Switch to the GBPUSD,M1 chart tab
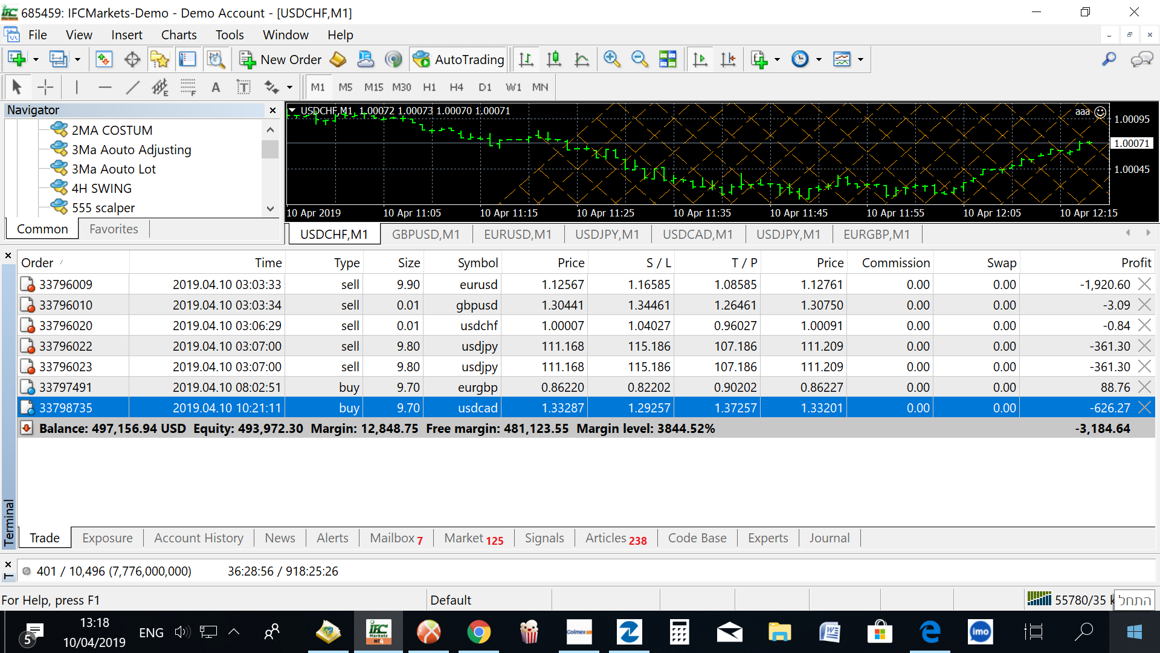Screen dimensions: 1160x653 click(426, 234)
